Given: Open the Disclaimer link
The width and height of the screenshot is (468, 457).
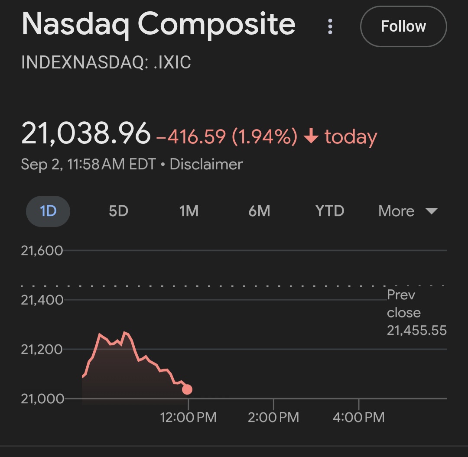Looking at the screenshot, I should tap(206, 164).
